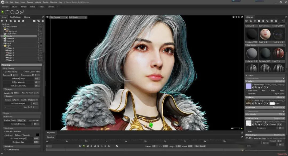Screen dimensions: 288x156
Task: Open Edit_Camera viewport camera dropdown
Action: 58,17
